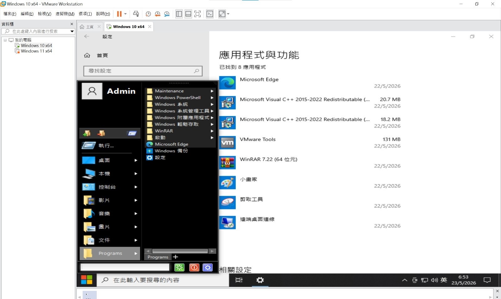The width and height of the screenshot is (501, 299).
Task: Show hidden tray icons chevron
Action: [x=405, y=280]
